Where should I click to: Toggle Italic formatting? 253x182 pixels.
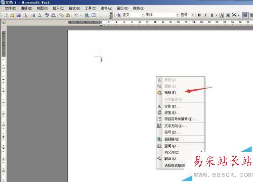205,15
